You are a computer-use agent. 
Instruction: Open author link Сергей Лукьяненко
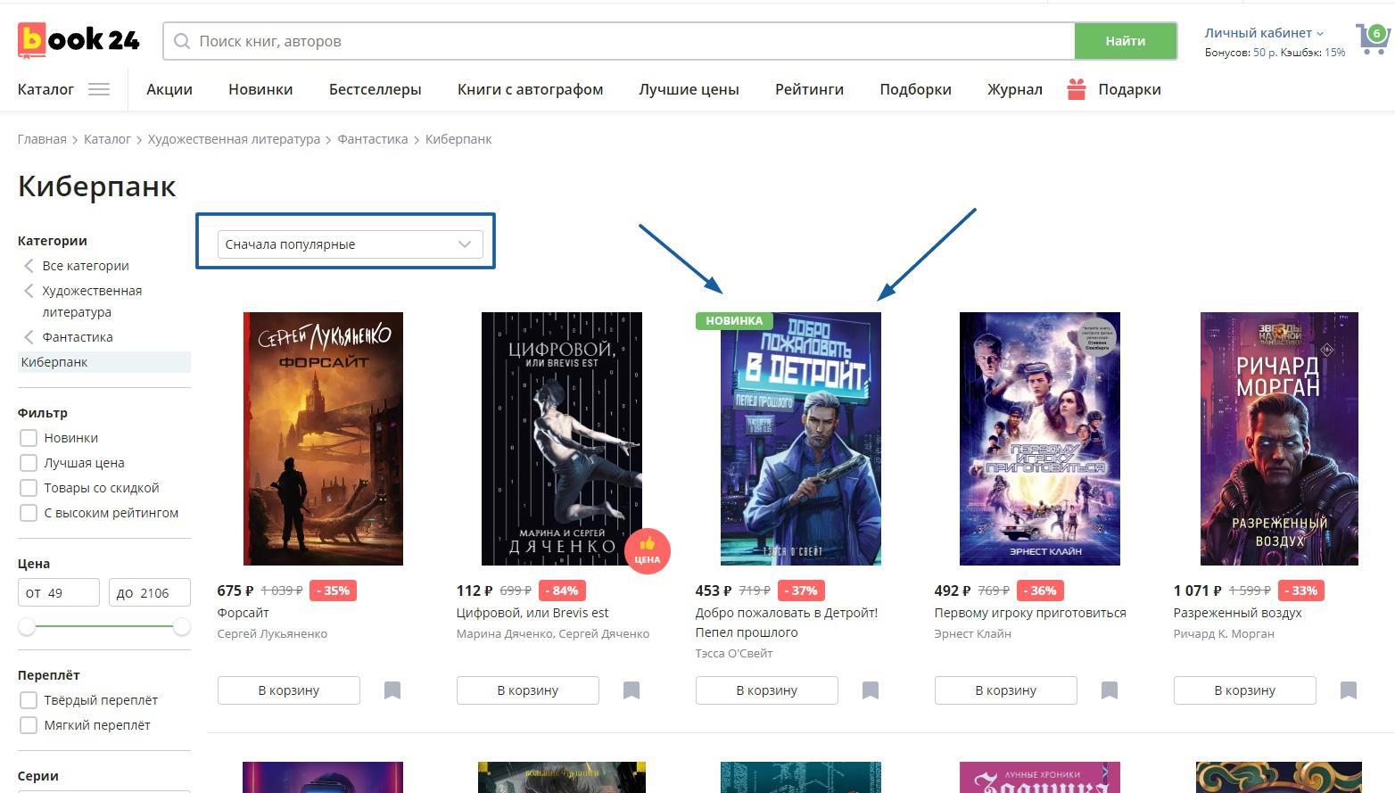coord(272,633)
